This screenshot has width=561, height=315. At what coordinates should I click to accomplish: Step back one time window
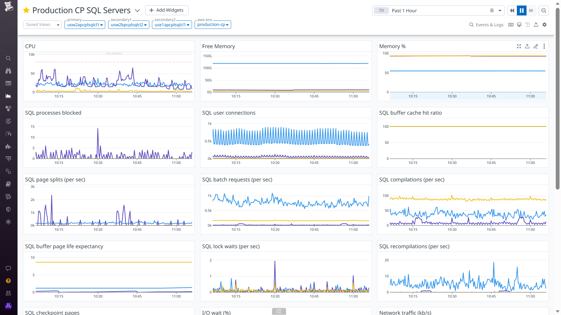[512, 10]
